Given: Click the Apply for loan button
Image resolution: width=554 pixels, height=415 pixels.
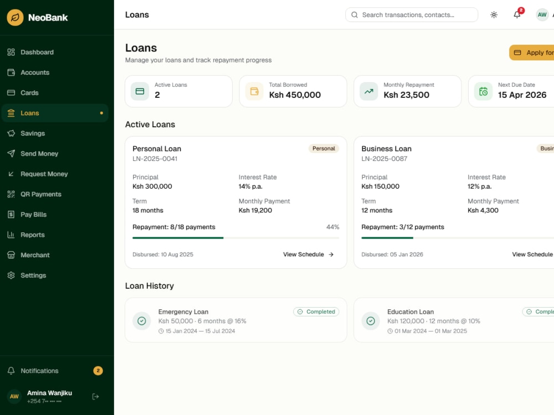Looking at the screenshot, I should [532, 53].
